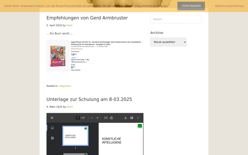
Task: Edit the PDF page number field
Action: [x=78, y=118]
